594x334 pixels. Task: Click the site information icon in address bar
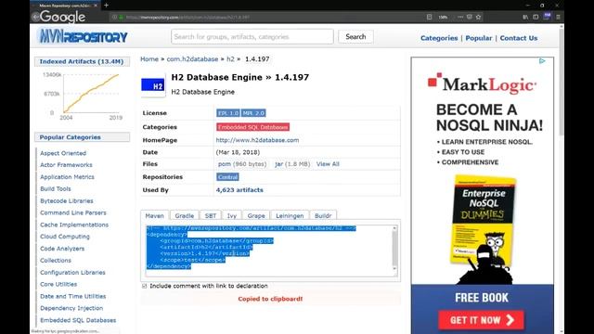click(114, 17)
